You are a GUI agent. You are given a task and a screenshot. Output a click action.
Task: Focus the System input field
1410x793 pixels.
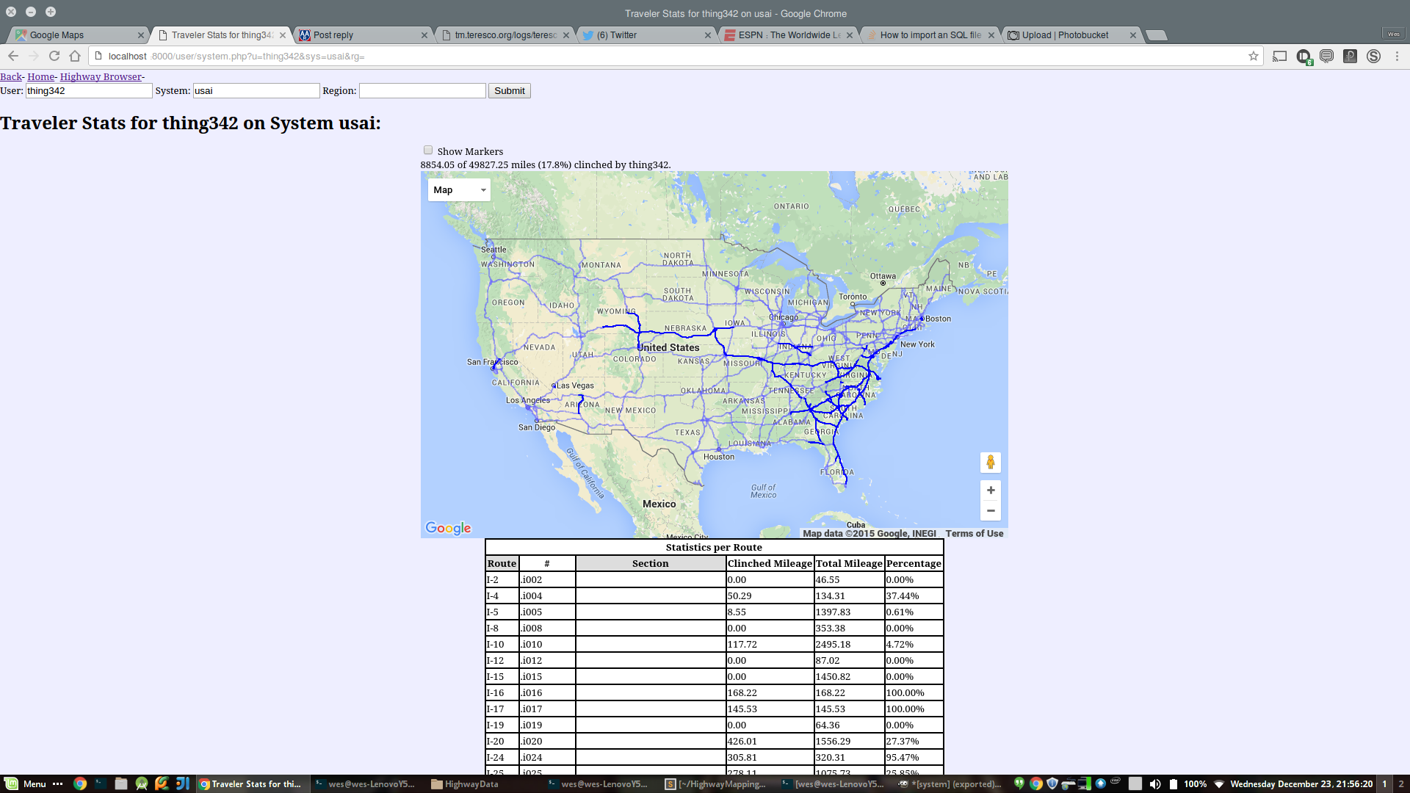256,90
